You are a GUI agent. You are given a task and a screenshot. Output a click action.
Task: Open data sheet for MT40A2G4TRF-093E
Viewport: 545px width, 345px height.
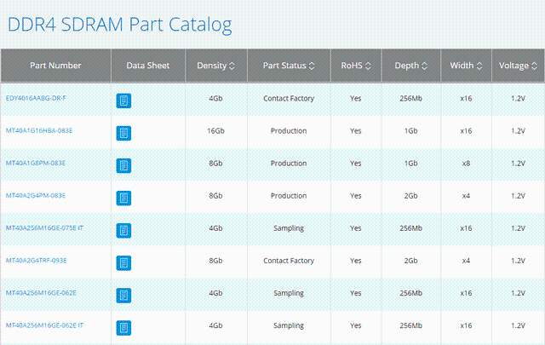coord(123,263)
